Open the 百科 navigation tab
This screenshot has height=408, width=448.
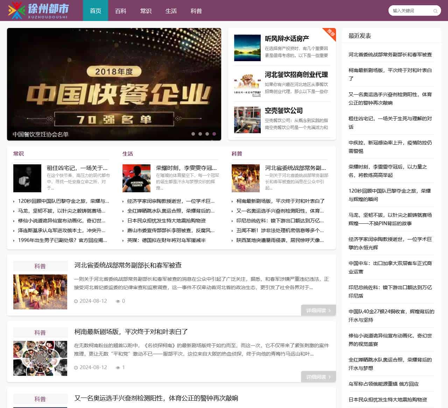pyautogui.click(x=121, y=11)
